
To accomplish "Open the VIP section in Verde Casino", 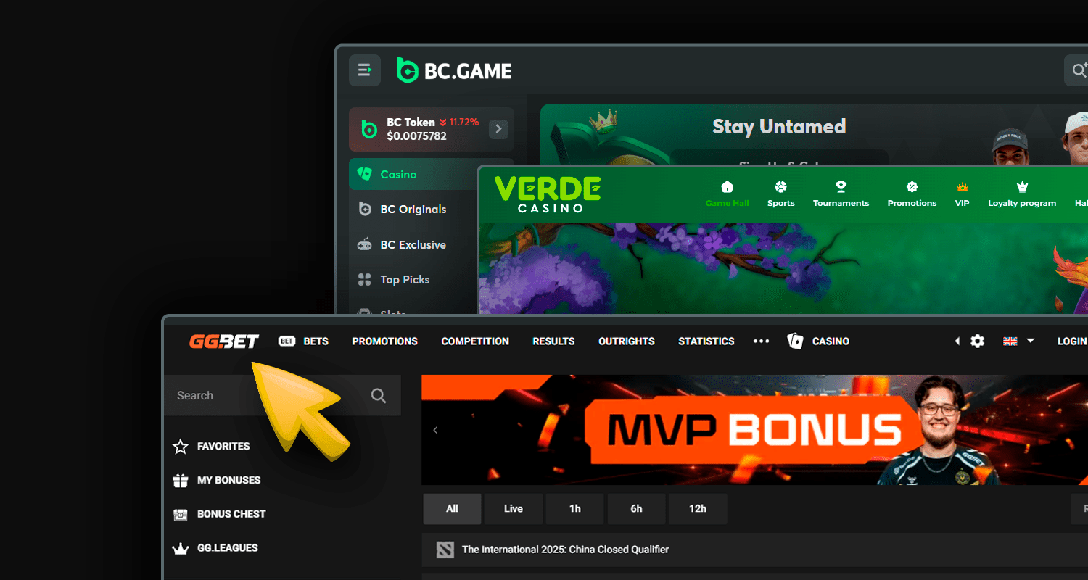I will 963,194.
